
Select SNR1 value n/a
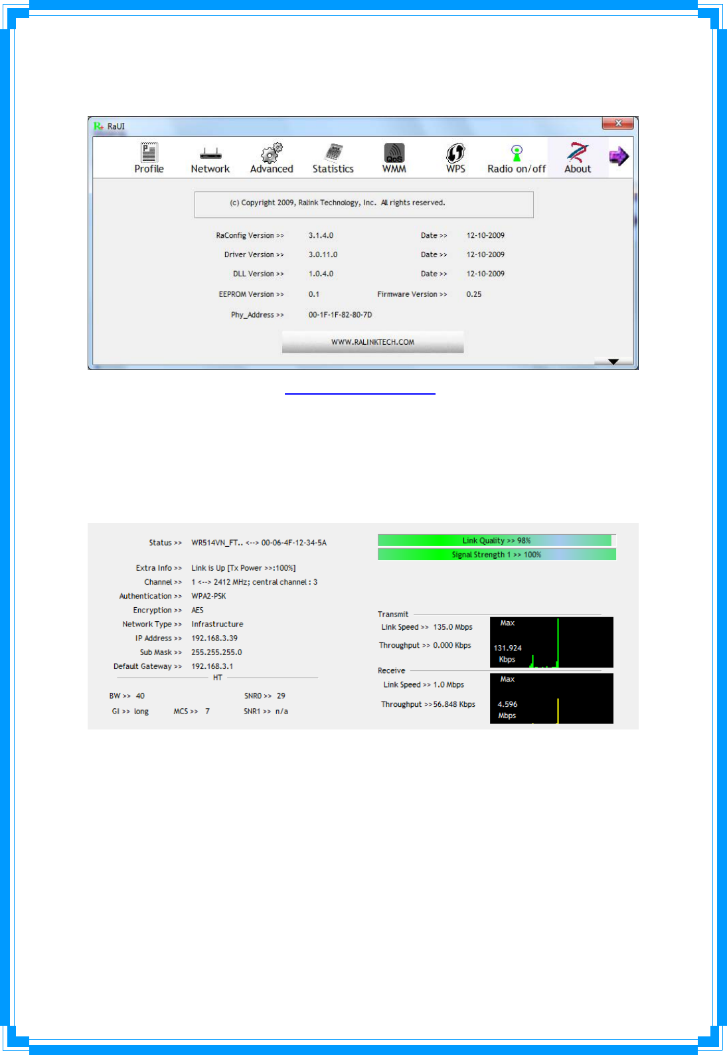[x=282, y=712]
